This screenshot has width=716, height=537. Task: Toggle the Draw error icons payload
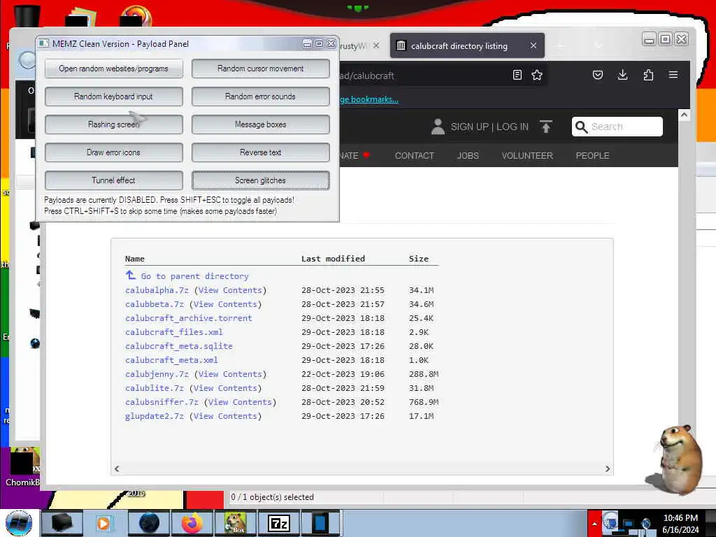(x=114, y=152)
